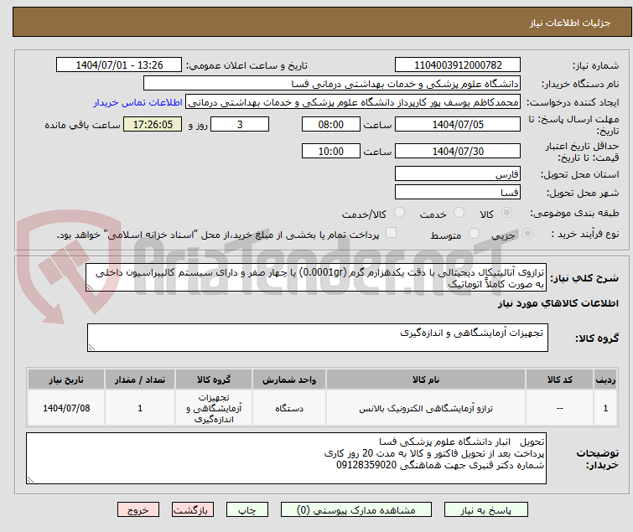Click the 'جزئیات اطلاعات نیاز' page header
633x532 pixels.
click(570, 23)
